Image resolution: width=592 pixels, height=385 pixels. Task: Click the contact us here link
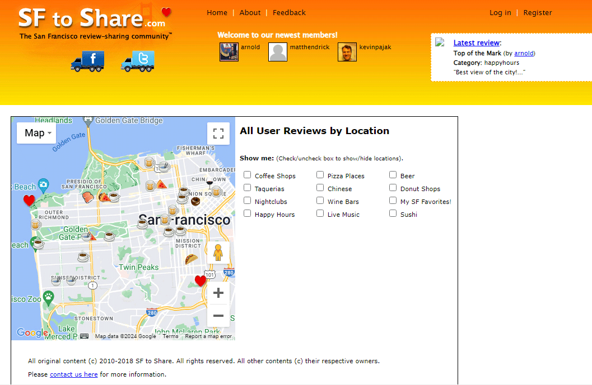point(73,374)
